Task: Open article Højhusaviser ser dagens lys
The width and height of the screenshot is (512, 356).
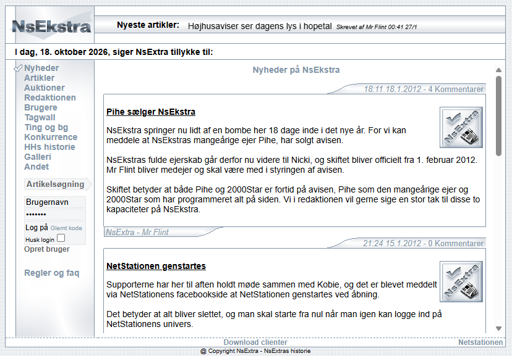Action: click(x=260, y=26)
